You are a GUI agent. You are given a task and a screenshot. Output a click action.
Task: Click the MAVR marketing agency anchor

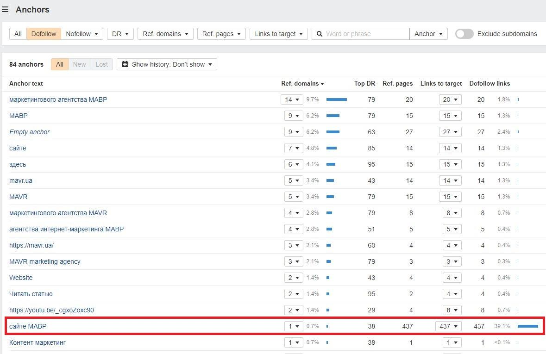point(44,261)
